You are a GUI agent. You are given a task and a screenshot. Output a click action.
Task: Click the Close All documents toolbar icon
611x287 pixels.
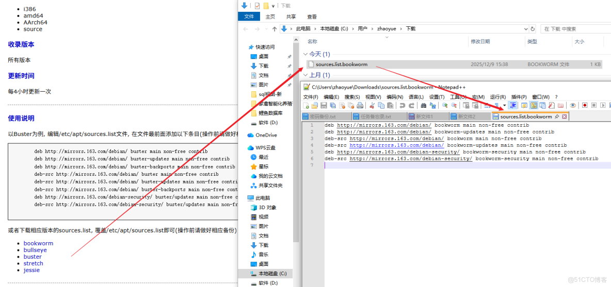[x=351, y=106]
